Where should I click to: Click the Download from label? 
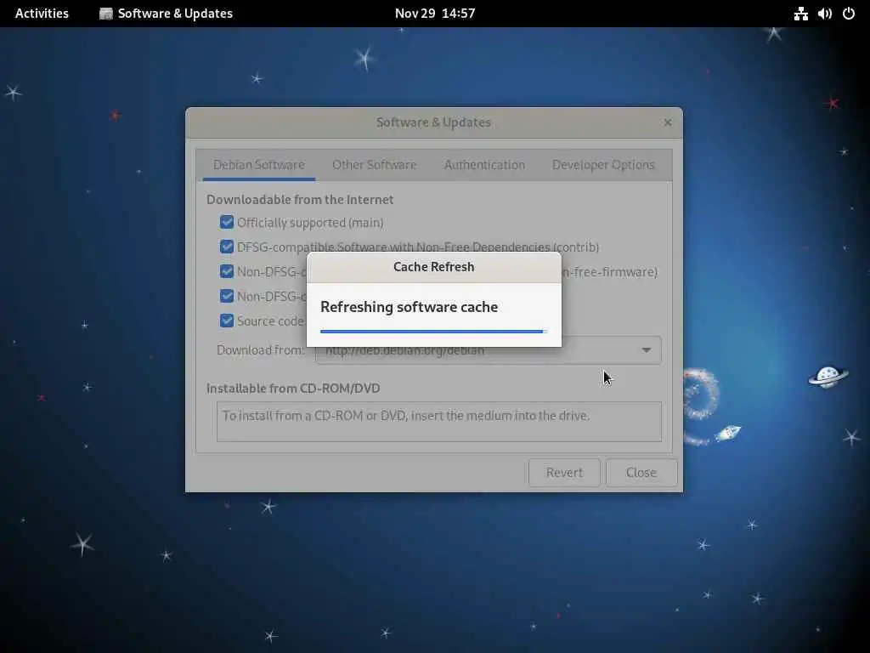tap(260, 350)
